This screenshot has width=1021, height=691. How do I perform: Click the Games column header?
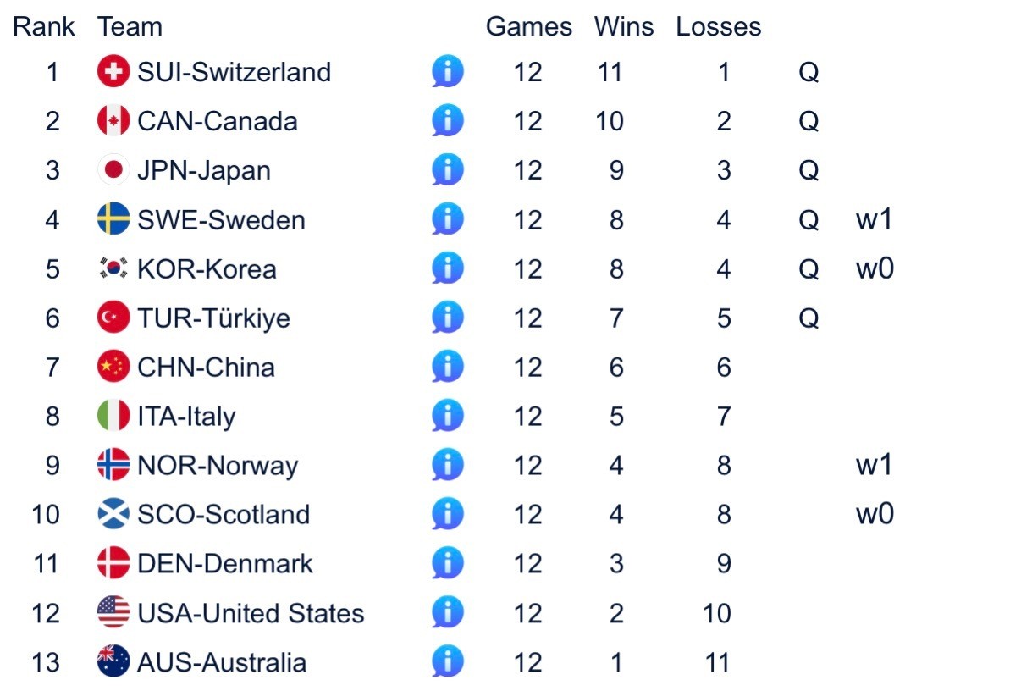click(528, 27)
